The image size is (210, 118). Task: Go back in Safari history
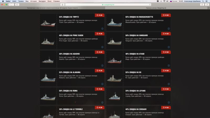(x=10, y=4)
